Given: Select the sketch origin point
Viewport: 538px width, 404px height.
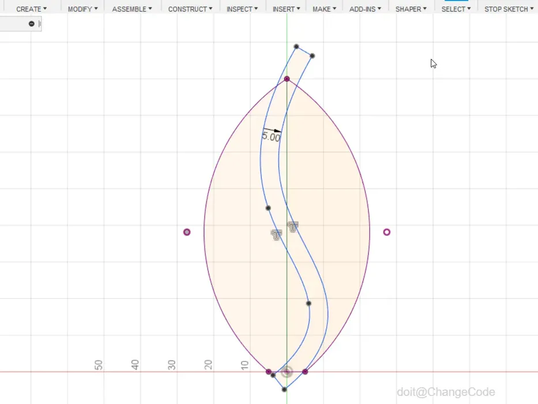Looking at the screenshot, I should tap(287, 372).
